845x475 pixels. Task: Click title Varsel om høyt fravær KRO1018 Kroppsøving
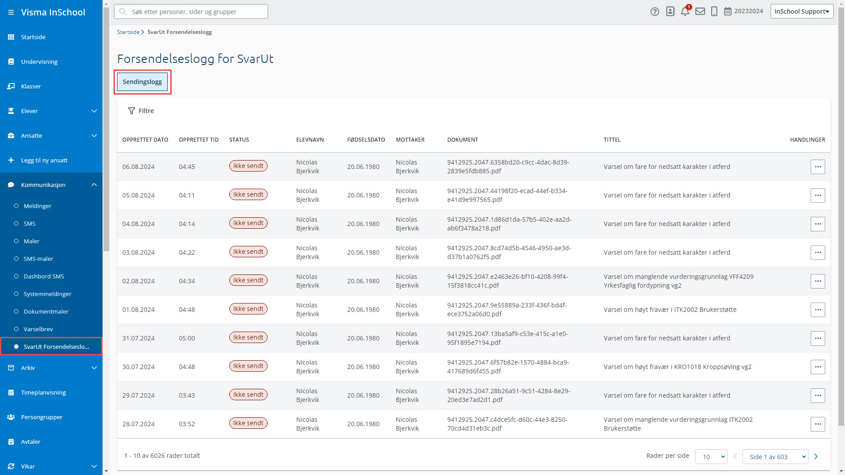click(677, 367)
